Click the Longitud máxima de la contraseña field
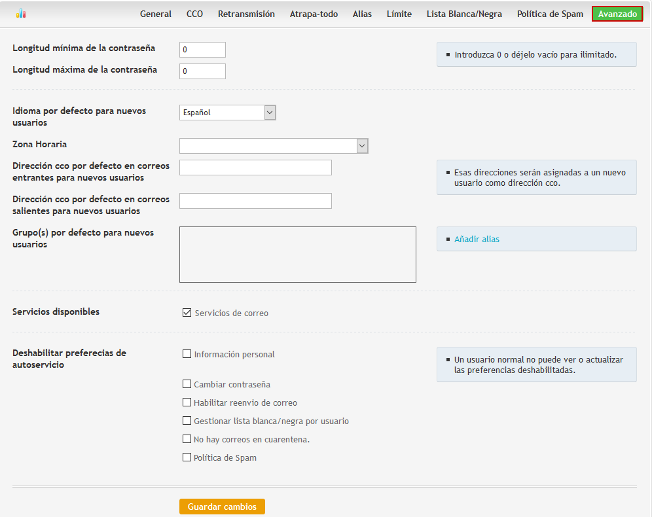The image size is (652, 517). click(202, 71)
